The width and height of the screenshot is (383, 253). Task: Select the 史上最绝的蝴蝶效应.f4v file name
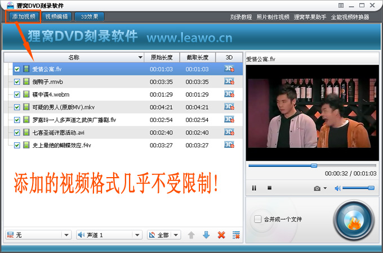[61, 145]
